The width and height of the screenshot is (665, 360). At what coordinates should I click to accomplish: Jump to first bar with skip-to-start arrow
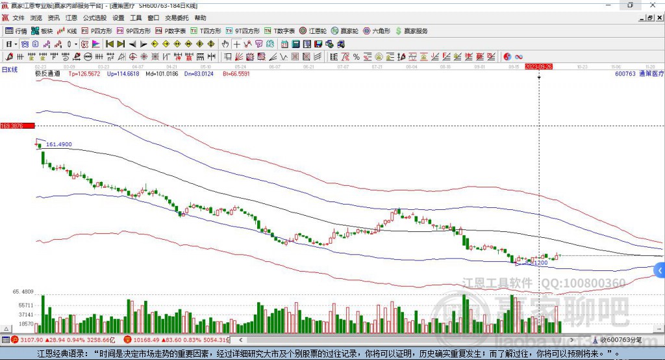coord(109,44)
